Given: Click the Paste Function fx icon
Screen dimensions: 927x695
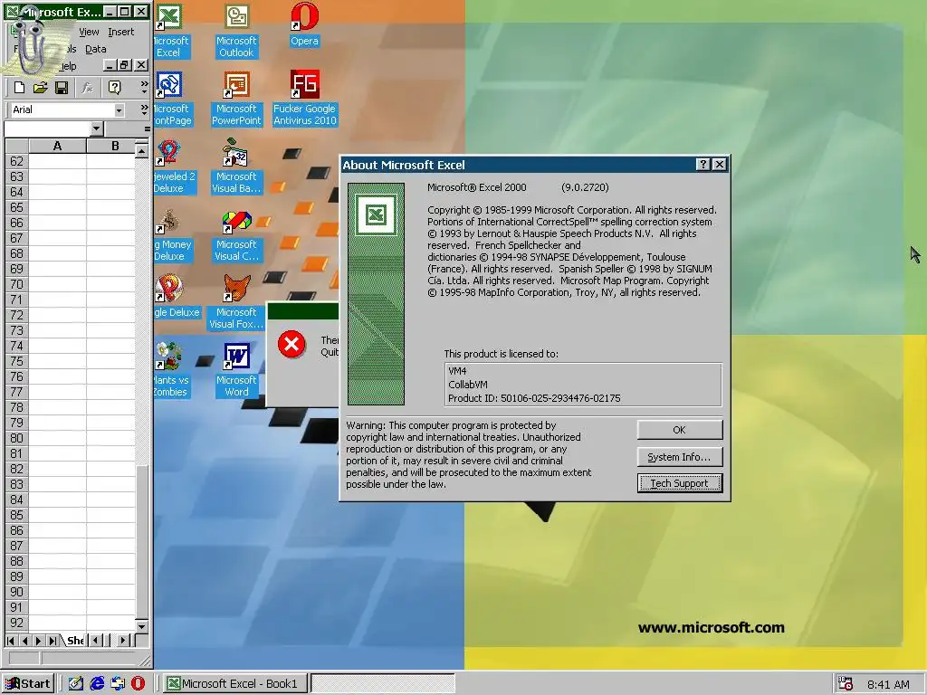Looking at the screenshot, I should tap(88, 88).
